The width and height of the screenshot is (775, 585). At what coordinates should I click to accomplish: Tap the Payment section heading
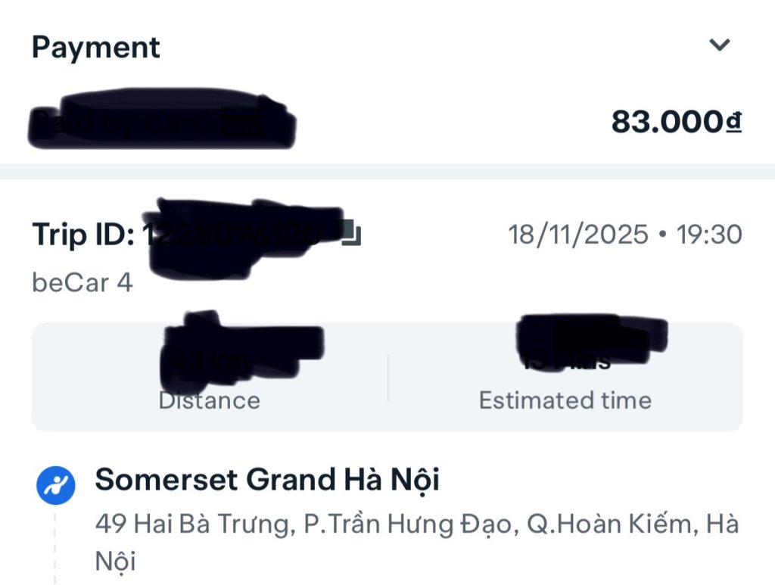pos(96,48)
